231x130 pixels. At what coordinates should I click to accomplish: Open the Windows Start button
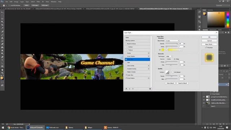coord(3,127)
